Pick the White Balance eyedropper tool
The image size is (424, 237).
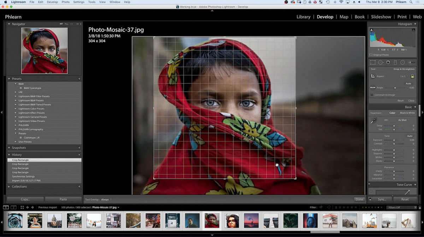[x=373, y=121]
